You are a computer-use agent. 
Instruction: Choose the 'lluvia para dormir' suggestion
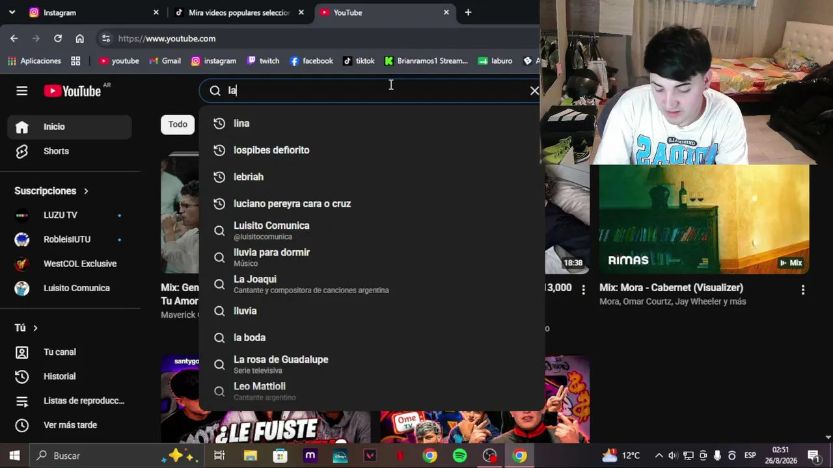click(x=371, y=257)
